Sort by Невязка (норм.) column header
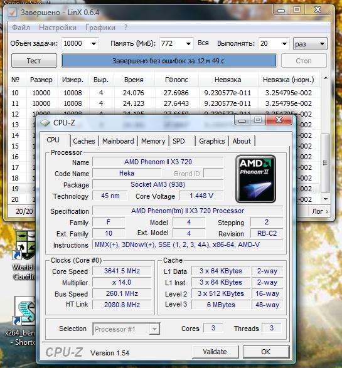 point(289,80)
